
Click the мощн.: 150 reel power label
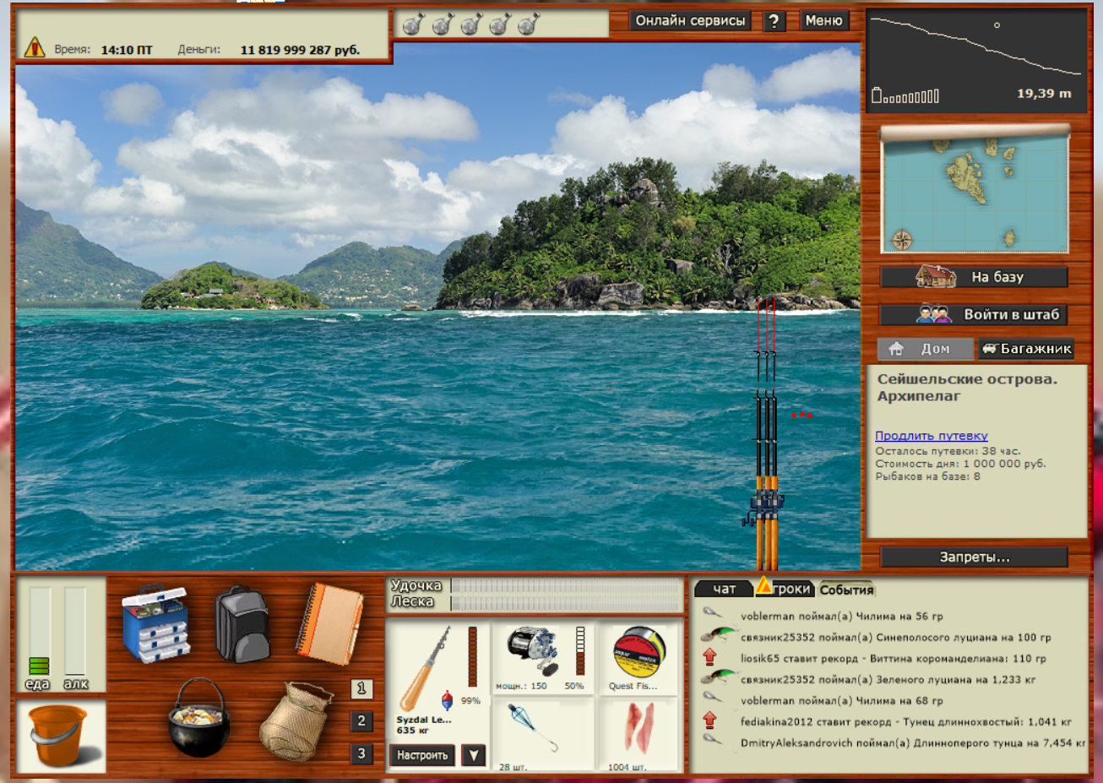tap(521, 686)
